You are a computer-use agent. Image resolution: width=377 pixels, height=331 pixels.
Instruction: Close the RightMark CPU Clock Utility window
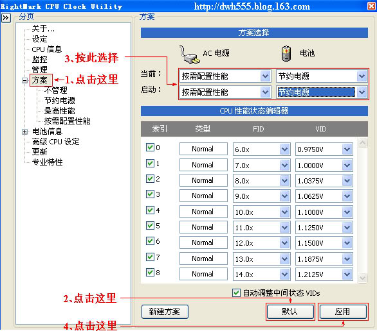[372, 6]
